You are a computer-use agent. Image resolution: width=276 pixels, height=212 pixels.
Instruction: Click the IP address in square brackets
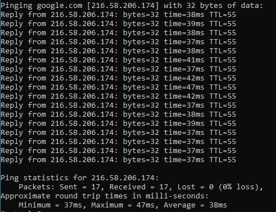click(x=123, y=6)
